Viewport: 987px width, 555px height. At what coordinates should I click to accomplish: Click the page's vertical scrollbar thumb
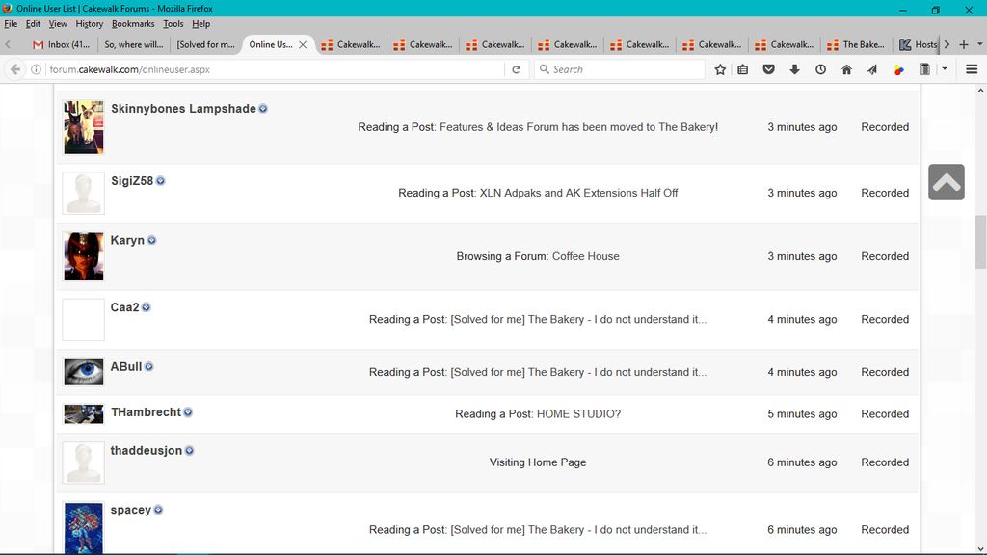coord(980,242)
